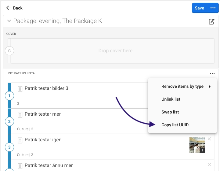Open the Patrik testar igen image thumbnail
220x171 pixels.
pos(197,145)
